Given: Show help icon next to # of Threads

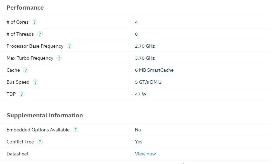Looking at the screenshot, I should [x=40, y=34].
